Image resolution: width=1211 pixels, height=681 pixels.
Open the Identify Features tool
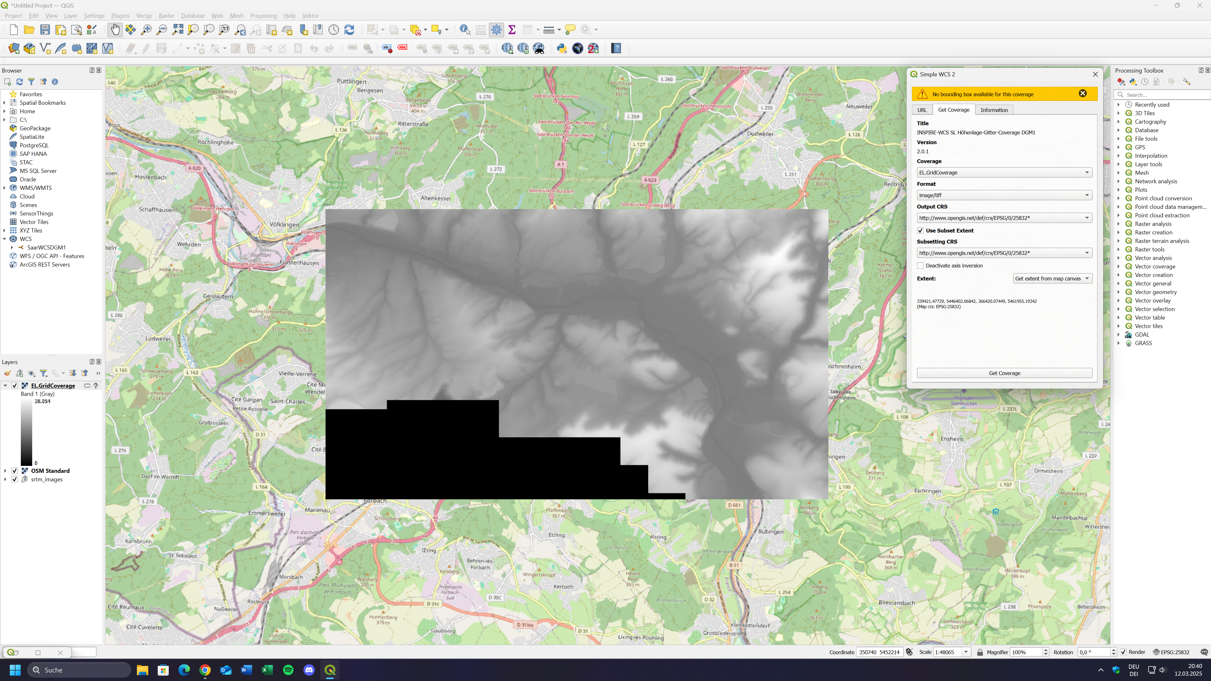(x=464, y=30)
